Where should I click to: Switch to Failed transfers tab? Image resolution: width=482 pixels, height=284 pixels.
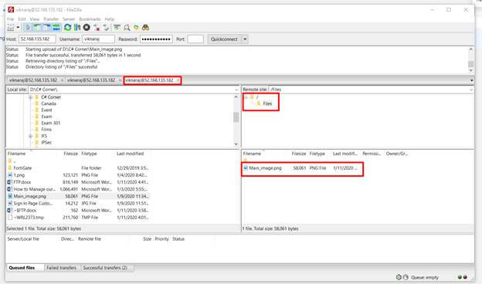62,268
